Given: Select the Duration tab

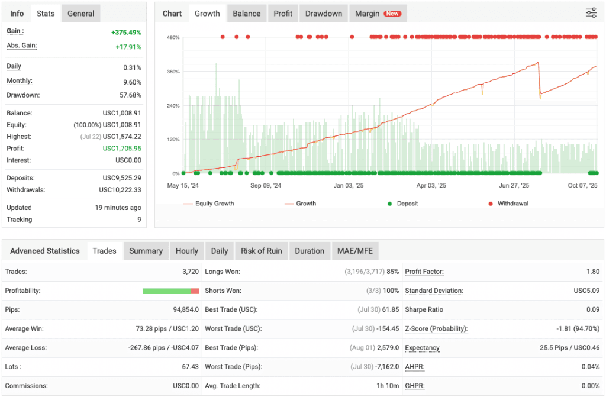Looking at the screenshot, I should [x=310, y=250].
